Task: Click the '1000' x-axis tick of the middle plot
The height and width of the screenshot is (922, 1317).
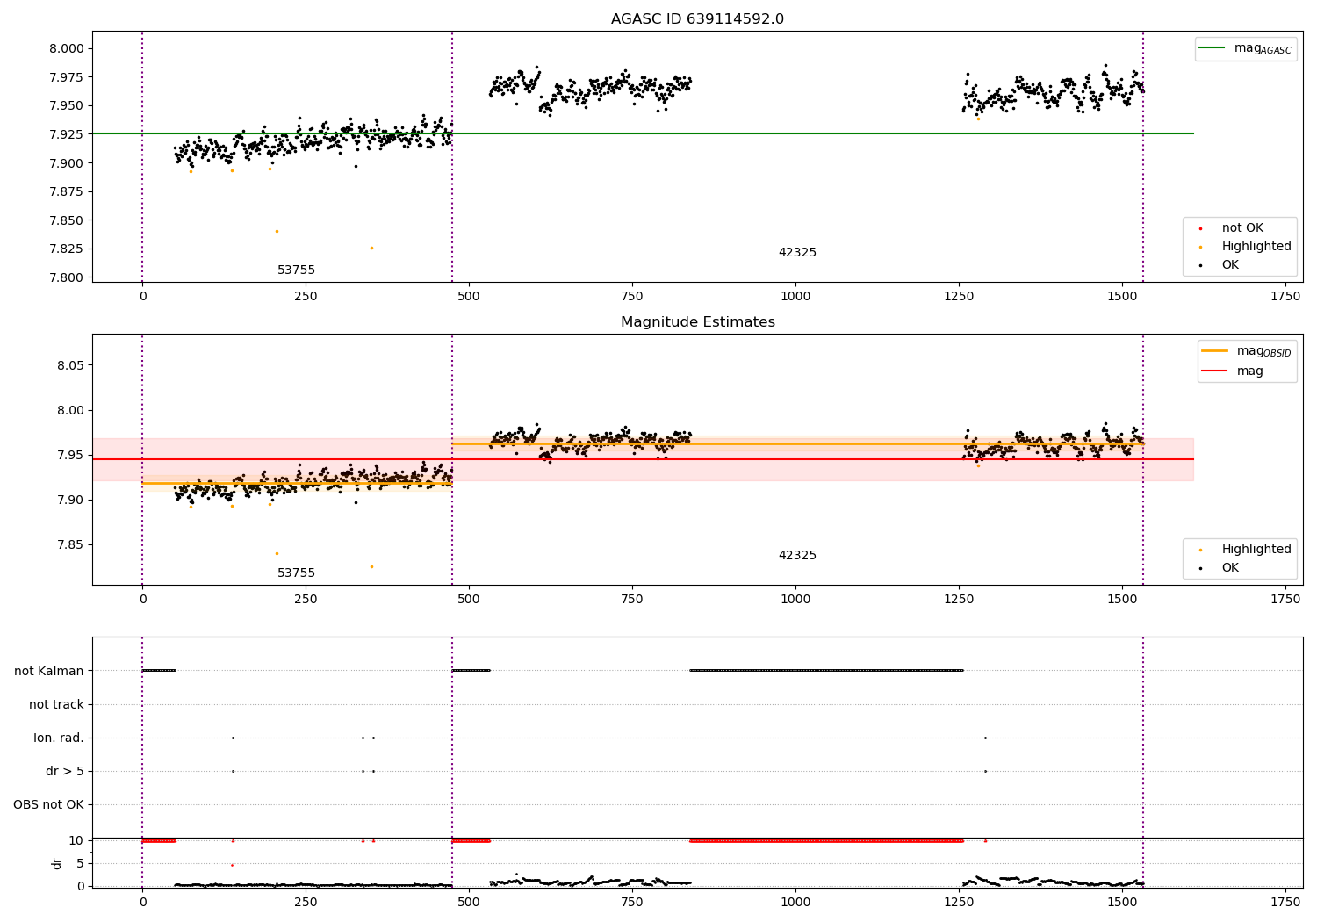Action: (795, 599)
